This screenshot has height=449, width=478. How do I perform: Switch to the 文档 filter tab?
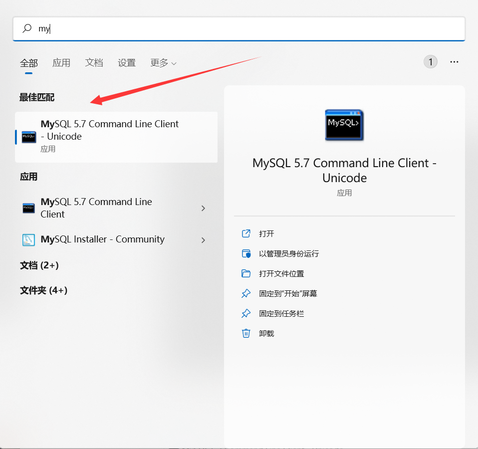point(94,63)
